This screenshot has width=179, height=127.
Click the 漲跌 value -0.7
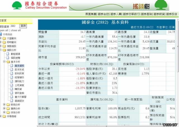(x=83, y=37)
